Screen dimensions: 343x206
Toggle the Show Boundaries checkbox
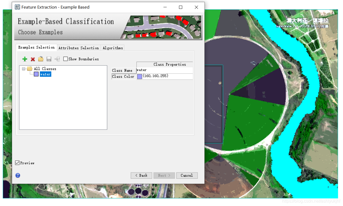[x=65, y=59]
